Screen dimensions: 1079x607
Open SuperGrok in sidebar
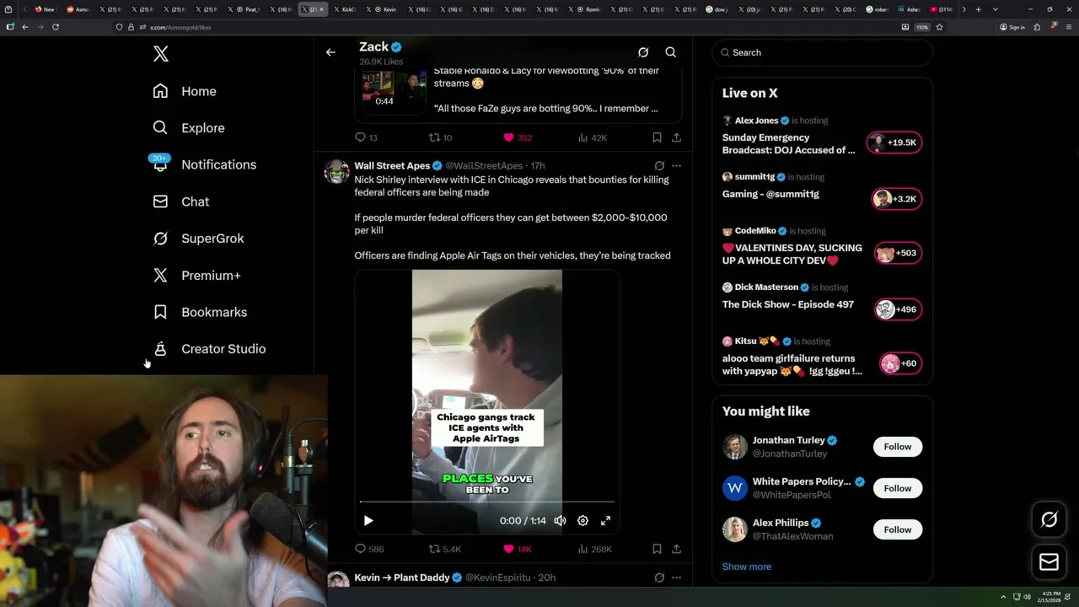(x=198, y=239)
